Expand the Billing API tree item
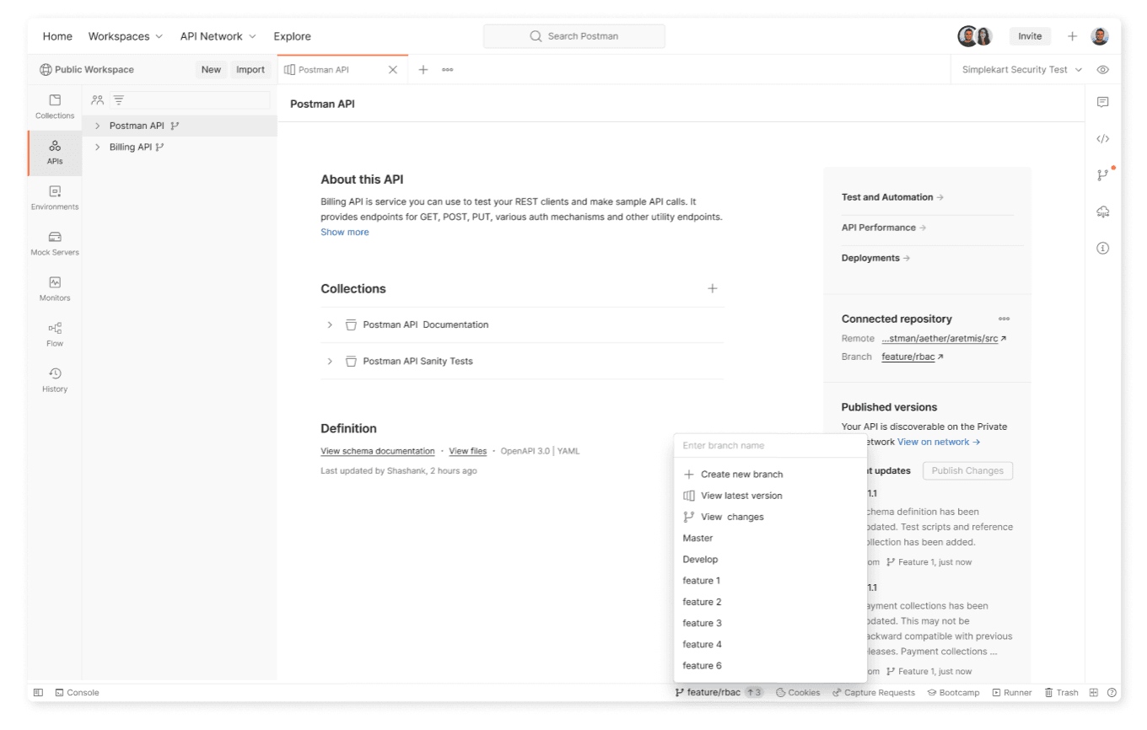 [98, 147]
